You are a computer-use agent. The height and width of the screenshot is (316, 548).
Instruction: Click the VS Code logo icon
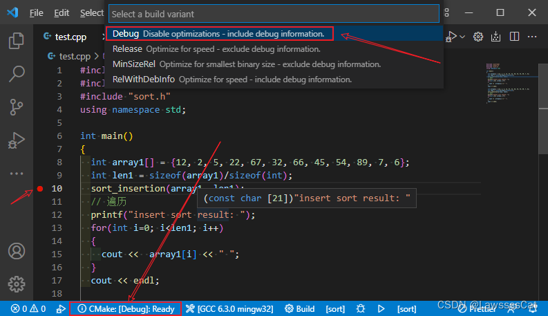click(12, 12)
